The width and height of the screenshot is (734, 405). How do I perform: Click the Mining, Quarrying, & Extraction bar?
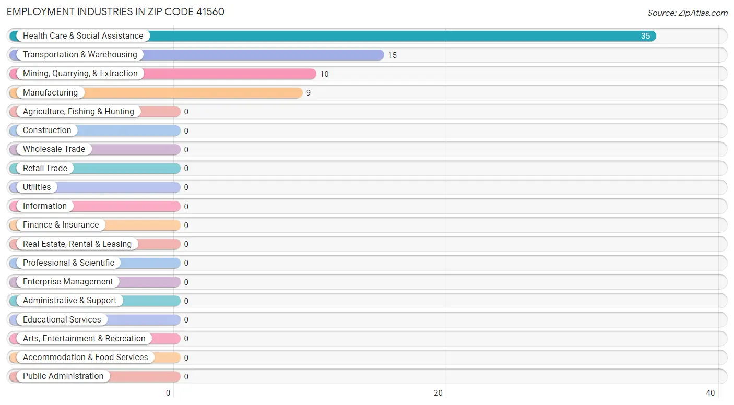pyautogui.click(x=162, y=74)
